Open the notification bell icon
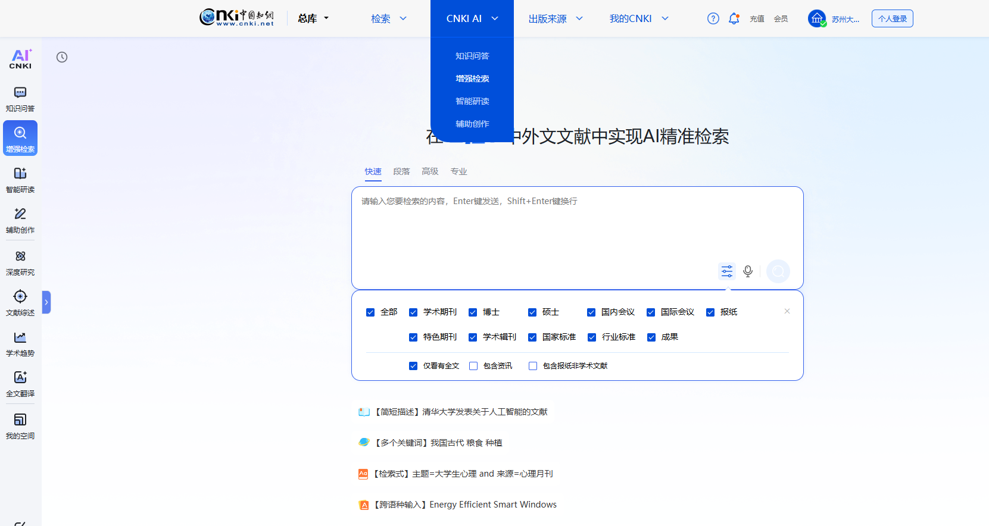The width and height of the screenshot is (989, 526). point(734,19)
